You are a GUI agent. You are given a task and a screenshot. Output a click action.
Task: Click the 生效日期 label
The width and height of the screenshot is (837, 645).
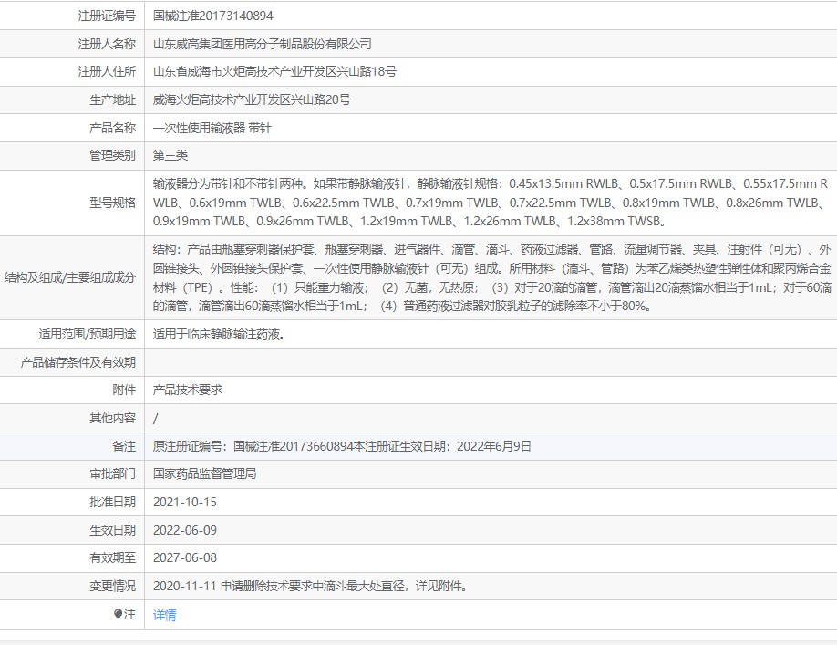(x=113, y=530)
